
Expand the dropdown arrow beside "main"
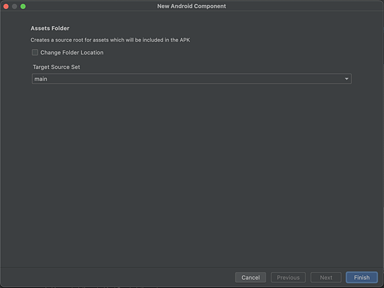[x=346, y=79]
